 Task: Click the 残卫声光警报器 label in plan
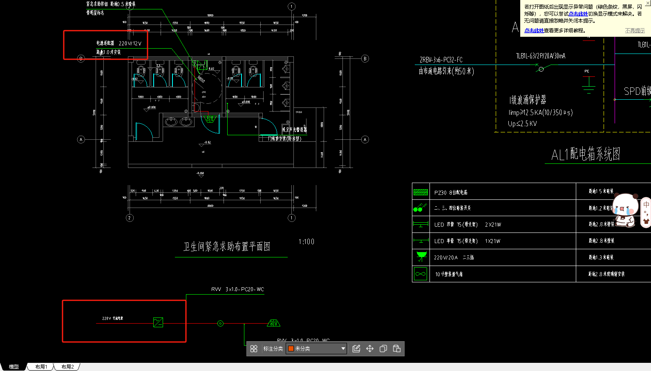click(x=294, y=130)
